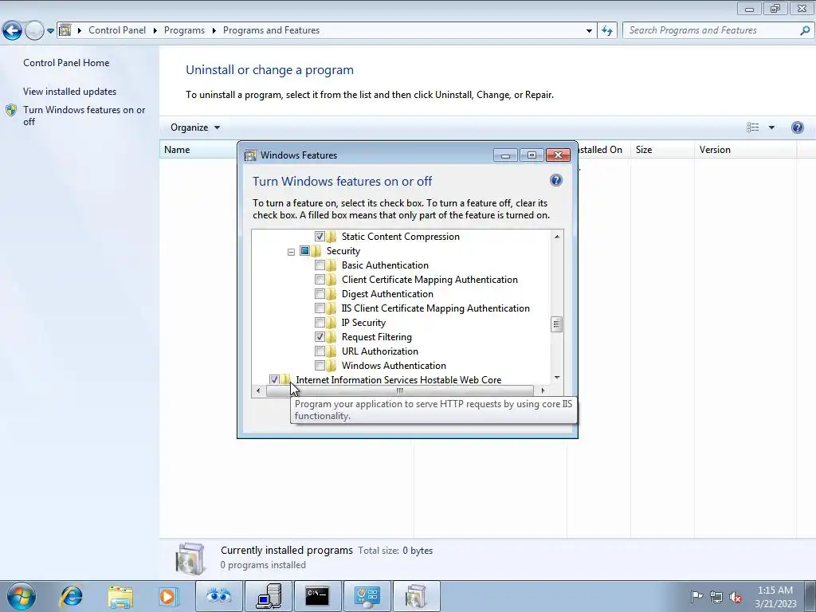Click the shield icon beside Windows features link
816x612 pixels.
(x=11, y=110)
